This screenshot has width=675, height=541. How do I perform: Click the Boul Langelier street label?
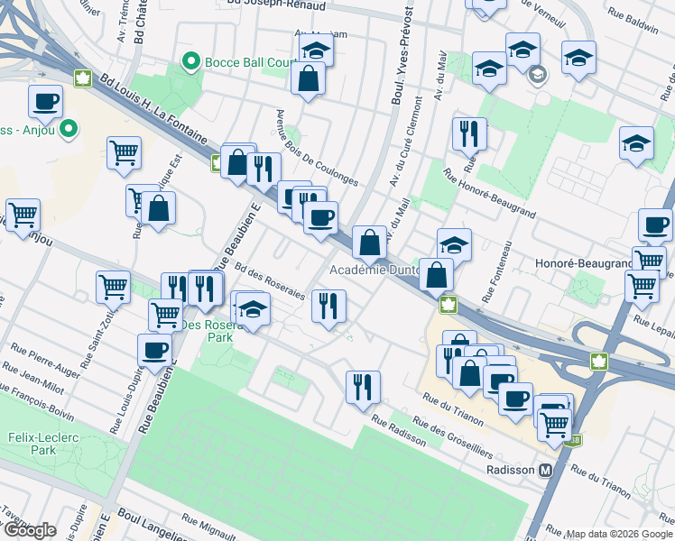pyautogui.click(x=153, y=525)
